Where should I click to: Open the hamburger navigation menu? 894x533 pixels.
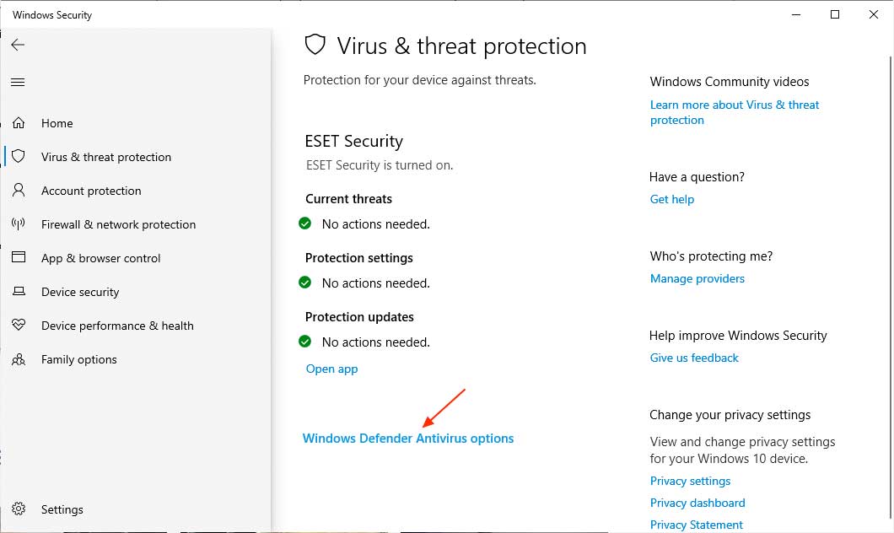pyautogui.click(x=18, y=82)
